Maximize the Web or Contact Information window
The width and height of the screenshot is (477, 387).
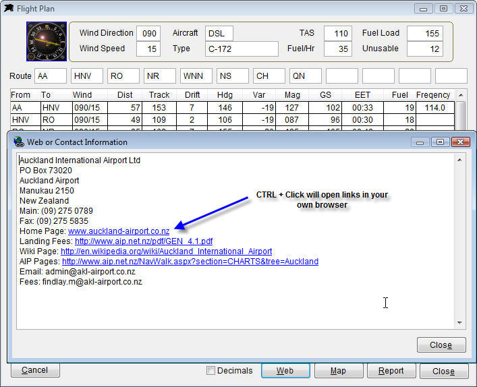[440, 142]
